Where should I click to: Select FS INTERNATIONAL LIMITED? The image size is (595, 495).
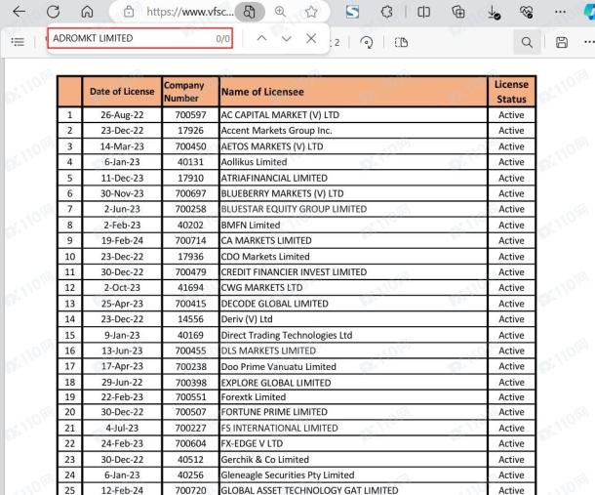click(279, 428)
